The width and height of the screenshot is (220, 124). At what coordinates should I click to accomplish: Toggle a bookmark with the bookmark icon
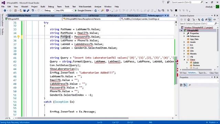click(176, 11)
